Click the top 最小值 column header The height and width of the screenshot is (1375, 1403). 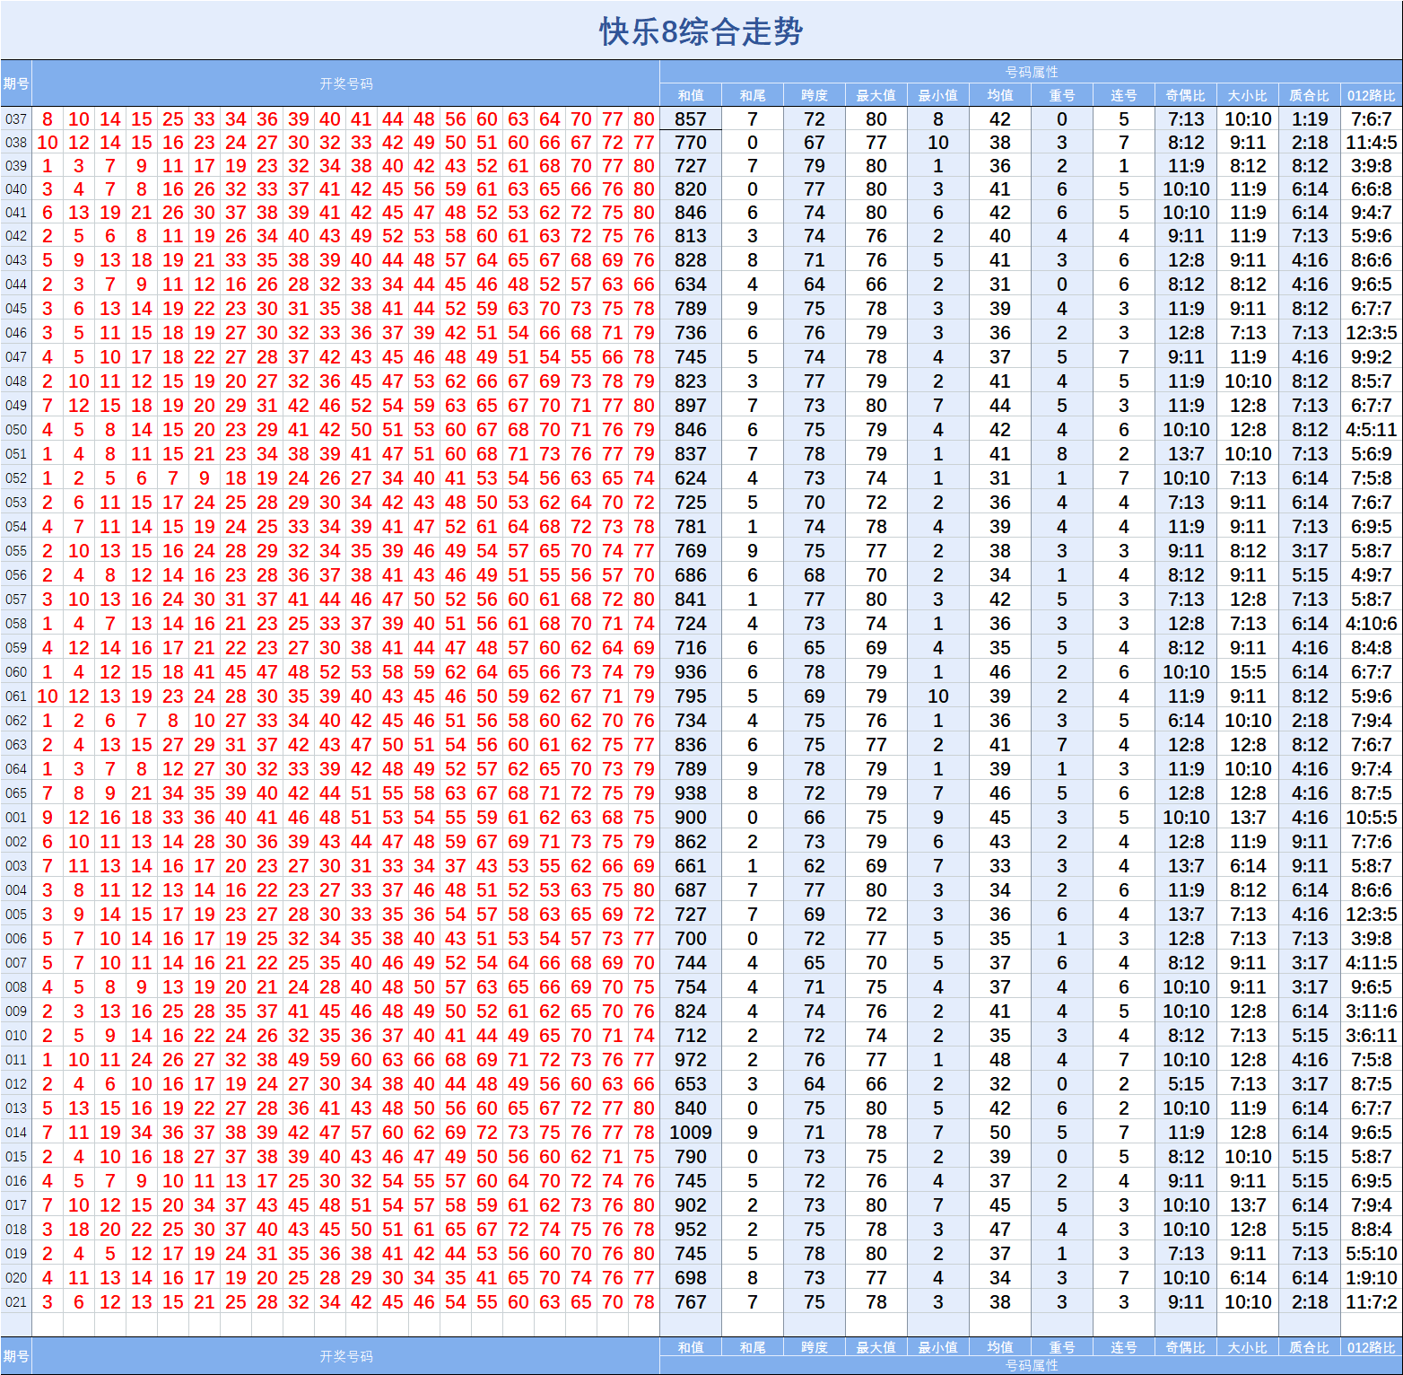point(938,95)
